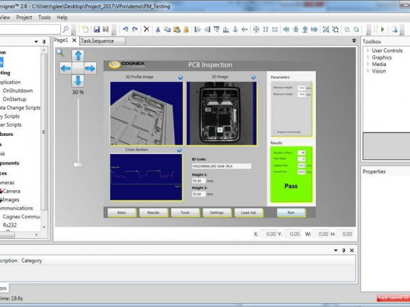Click the Height 2 value field

click(199, 194)
